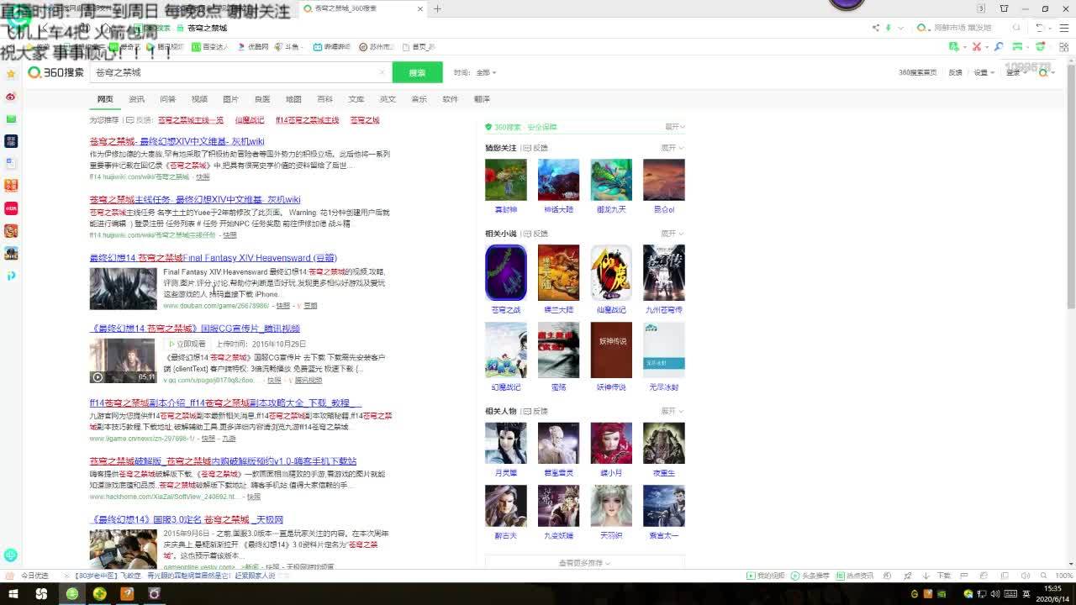The height and width of the screenshot is (605, 1076).
Task: Open the Heavensward game cover thumbnail
Action: 123,288
